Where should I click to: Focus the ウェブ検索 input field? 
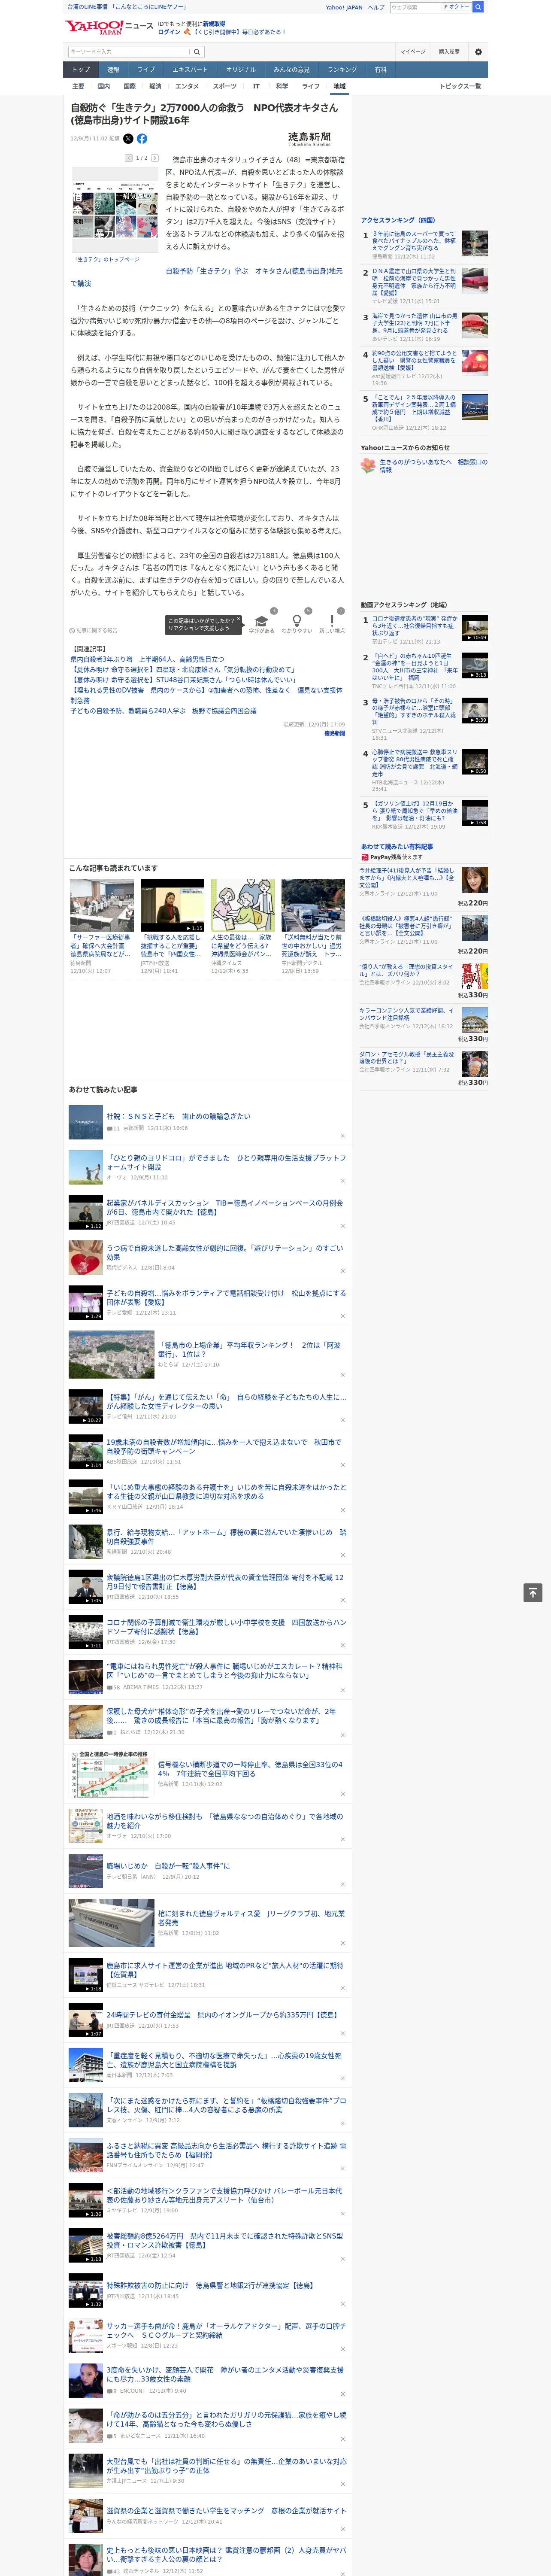(x=415, y=7)
